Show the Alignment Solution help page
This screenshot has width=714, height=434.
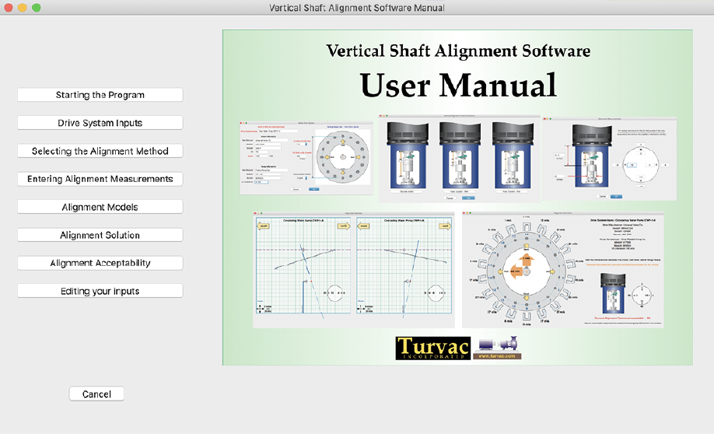point(100,235)
